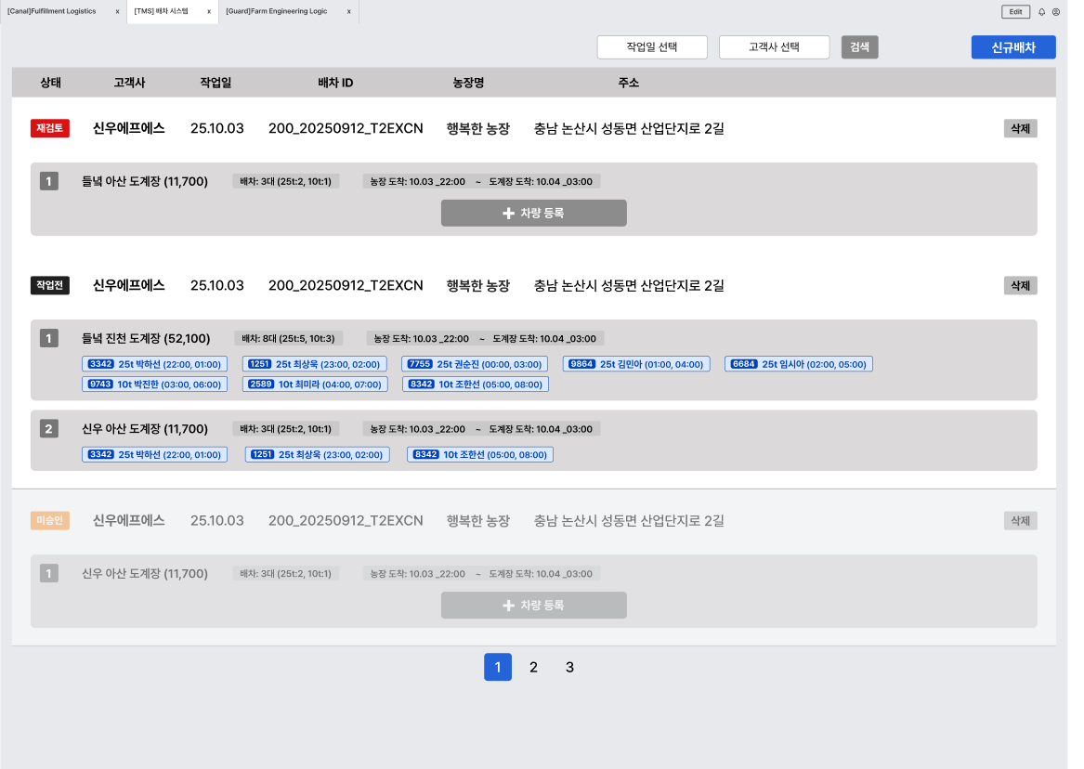Open the notification bell icon
Image resolution: width=1084 pixels, height=769 pixels.
point(1041,12)
